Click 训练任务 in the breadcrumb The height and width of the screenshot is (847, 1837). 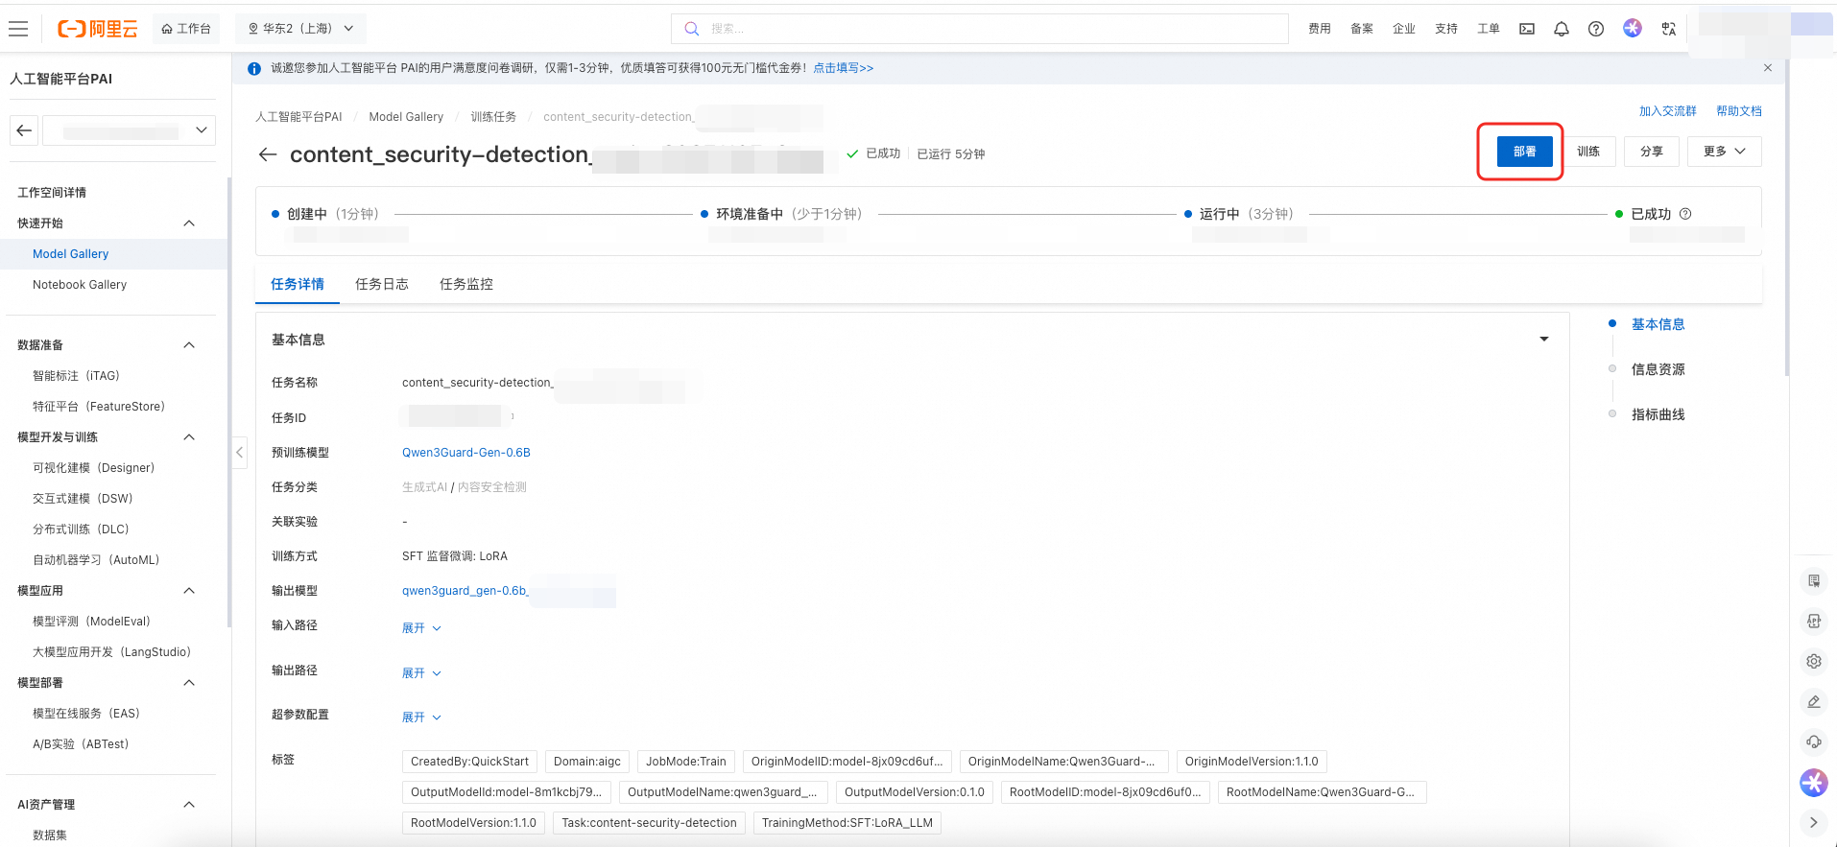(x=493, y=117)
